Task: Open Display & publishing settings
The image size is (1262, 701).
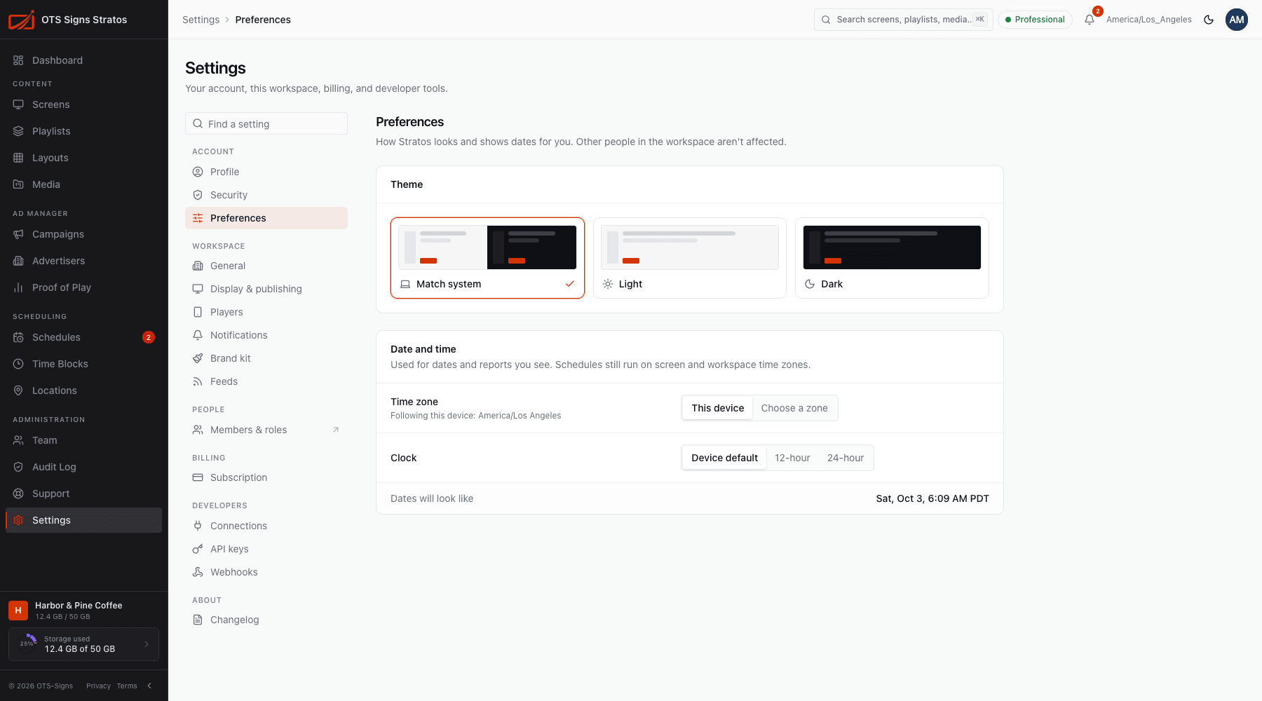Action: point(266,289)
